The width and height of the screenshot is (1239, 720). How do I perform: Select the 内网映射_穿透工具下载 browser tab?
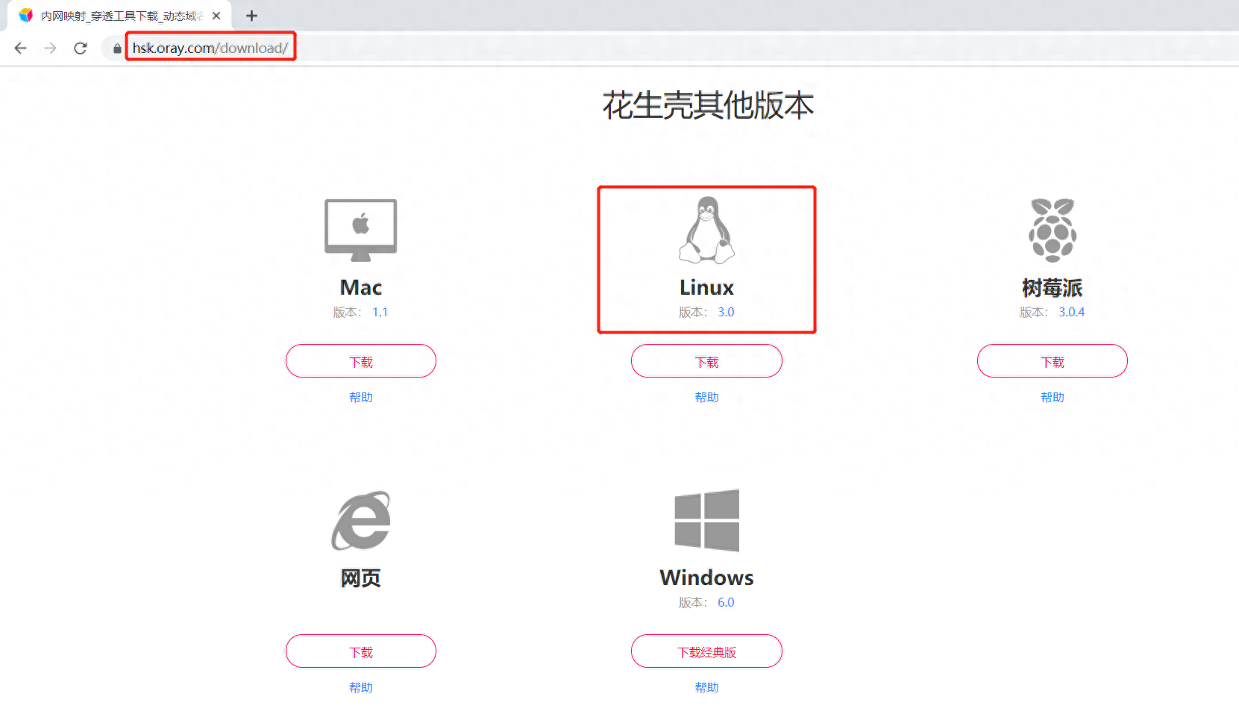(119, 16)
